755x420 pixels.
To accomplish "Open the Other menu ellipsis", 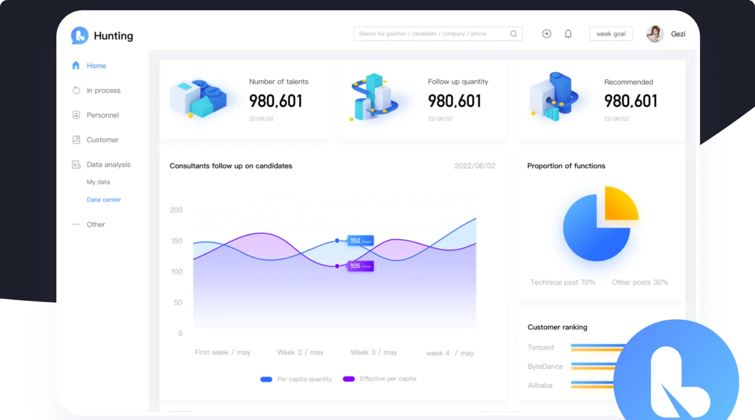I will coord(76,224).
